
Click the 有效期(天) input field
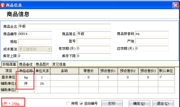tap(94, 48)
